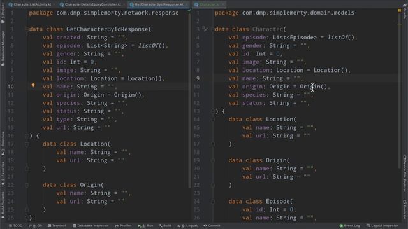
Task: Click the left editor vertical scrollbar
Action: click(x=189, y=101)
